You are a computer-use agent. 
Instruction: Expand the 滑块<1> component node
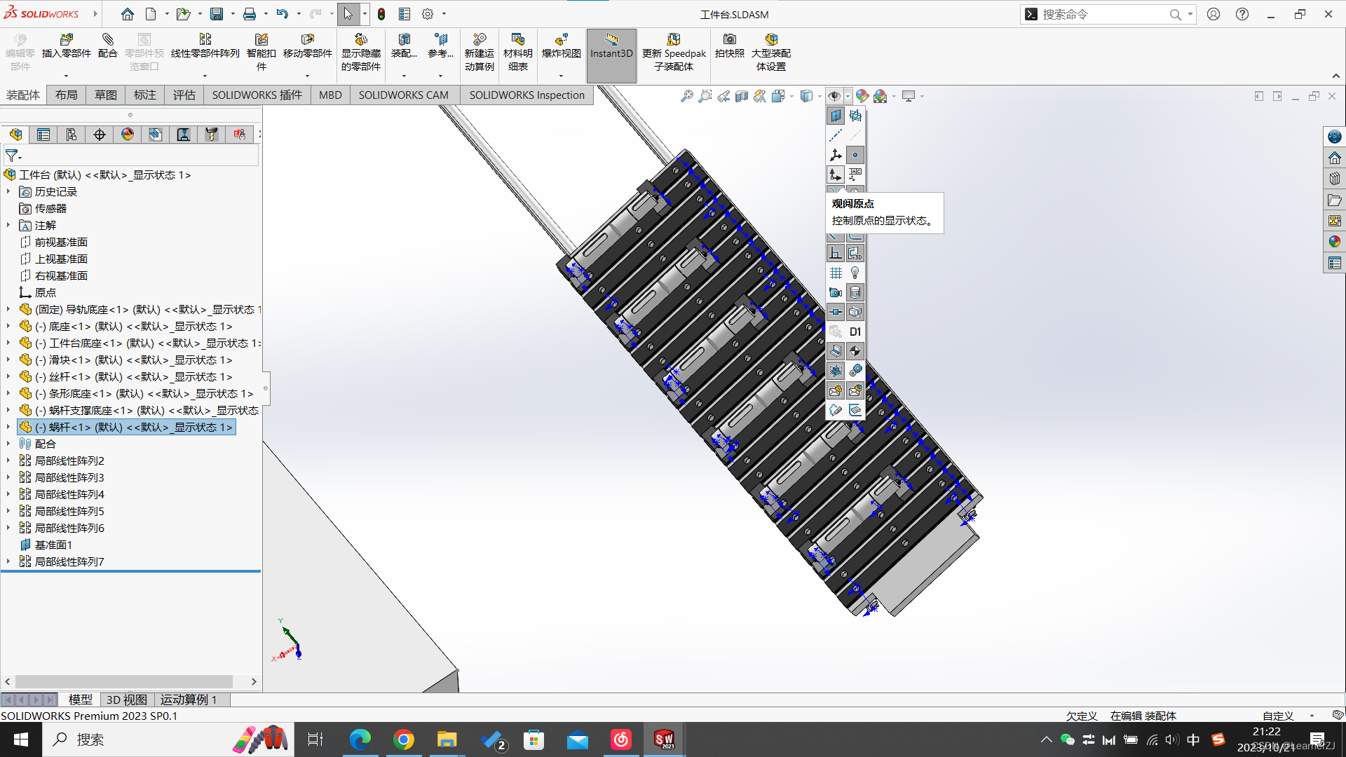coord(8,360)
